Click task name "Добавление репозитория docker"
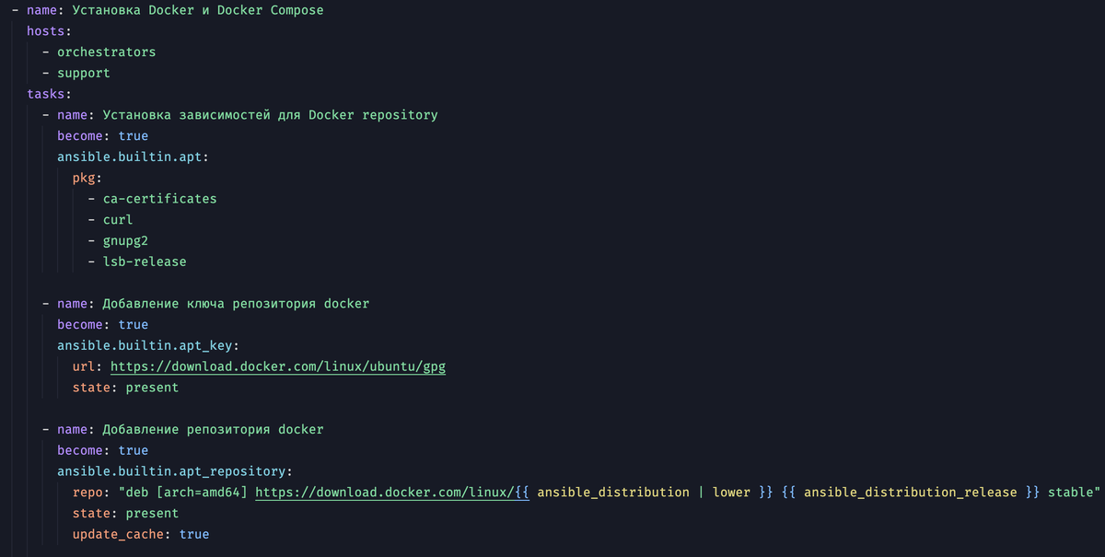This screenshot has height=557, width=1105. point(213,429)
